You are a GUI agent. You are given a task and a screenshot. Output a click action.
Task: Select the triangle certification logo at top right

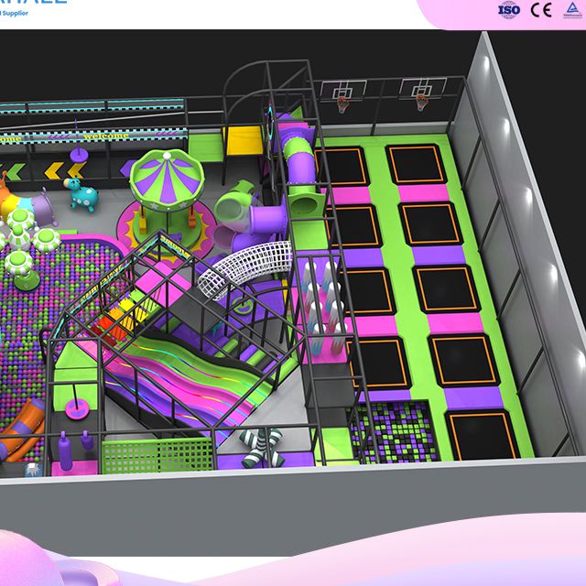coord(570,9)
